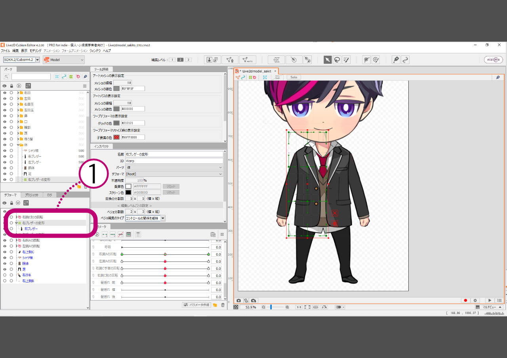Choose the brush selection tool
Viewport: 507px width, 358px height.
pos(346,60)
